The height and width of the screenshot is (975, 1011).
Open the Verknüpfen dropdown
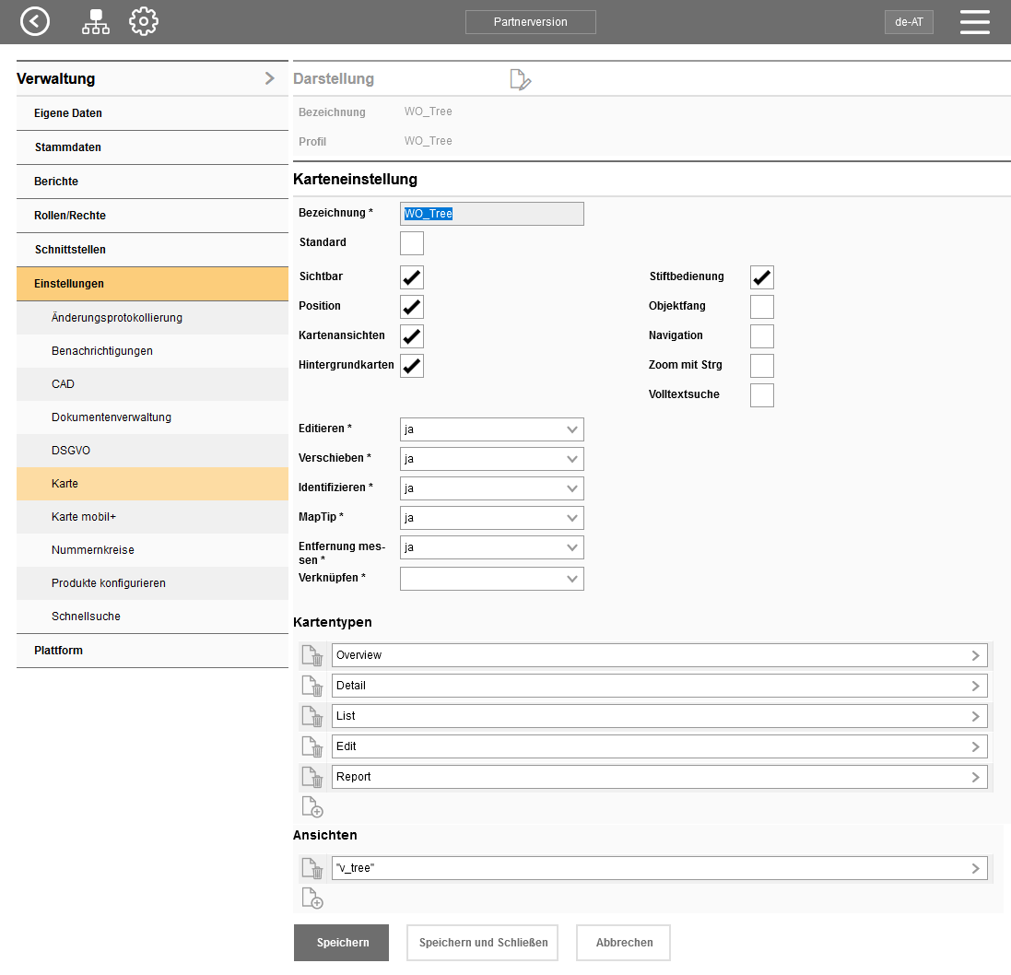click(x=491, y=579)
